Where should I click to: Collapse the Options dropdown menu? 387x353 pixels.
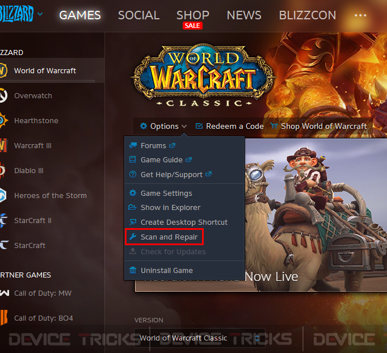pos(163,126)
